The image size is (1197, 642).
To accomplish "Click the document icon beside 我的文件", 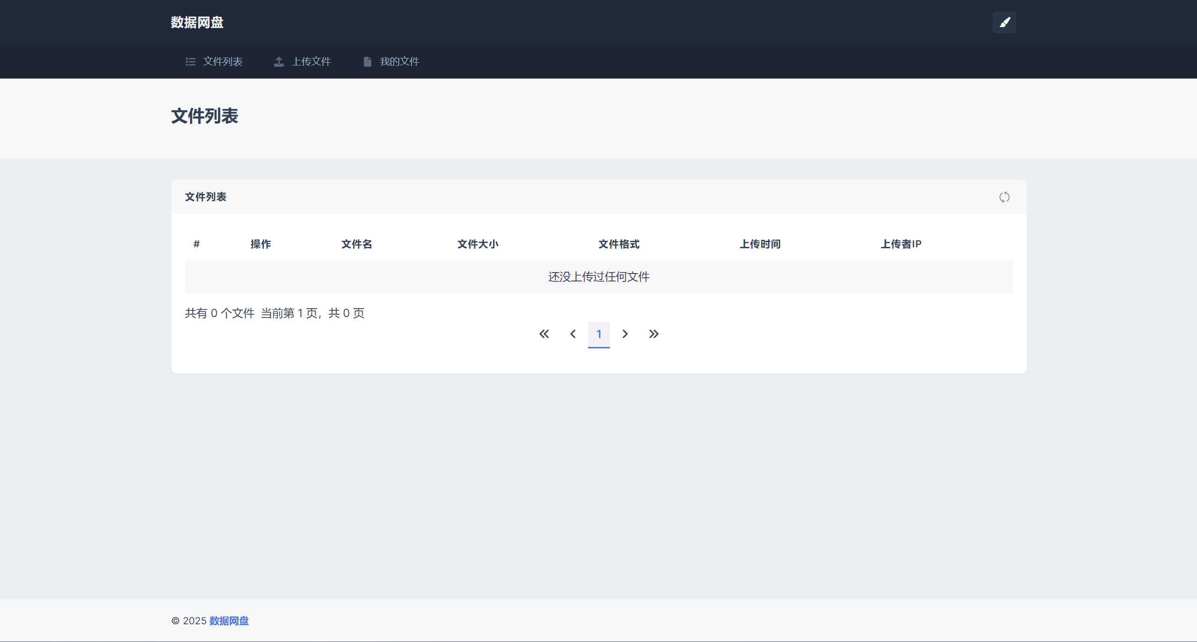I will pos(367,61).
